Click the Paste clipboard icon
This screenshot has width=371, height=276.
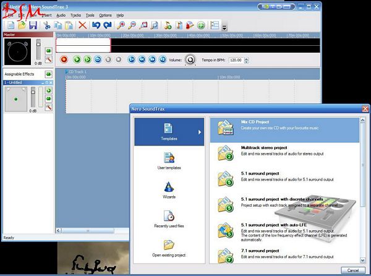[69, 25]
